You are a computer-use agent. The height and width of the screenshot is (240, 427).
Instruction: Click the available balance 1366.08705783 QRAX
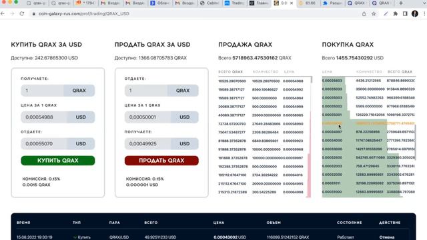point(163,58)
